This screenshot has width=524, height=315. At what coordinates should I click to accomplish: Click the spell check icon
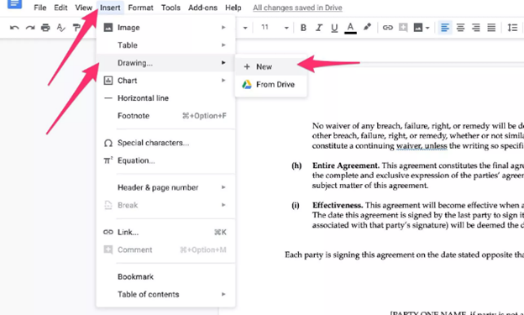point(60,28)
